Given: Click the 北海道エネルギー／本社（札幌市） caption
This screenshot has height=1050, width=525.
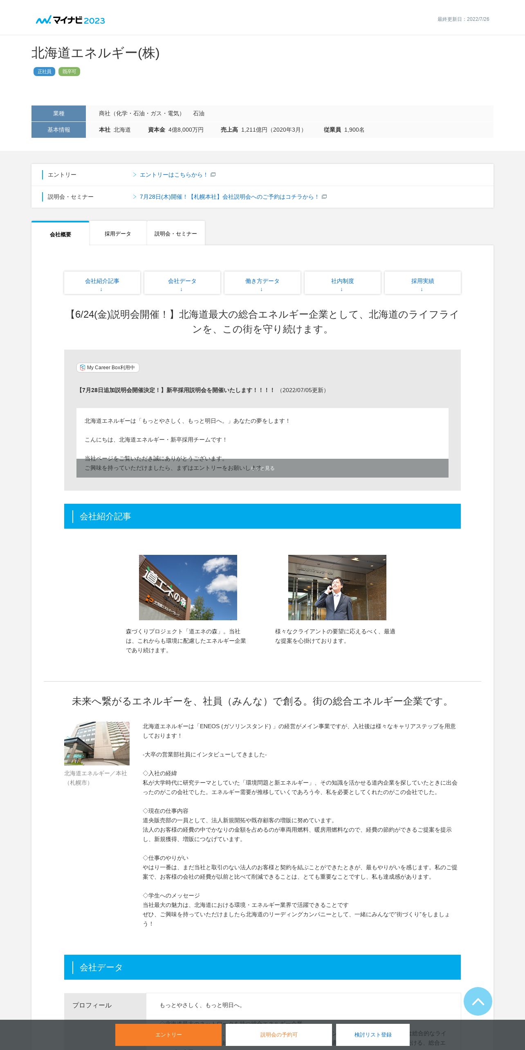Looking at the screenshot, I should pos(96,778).
